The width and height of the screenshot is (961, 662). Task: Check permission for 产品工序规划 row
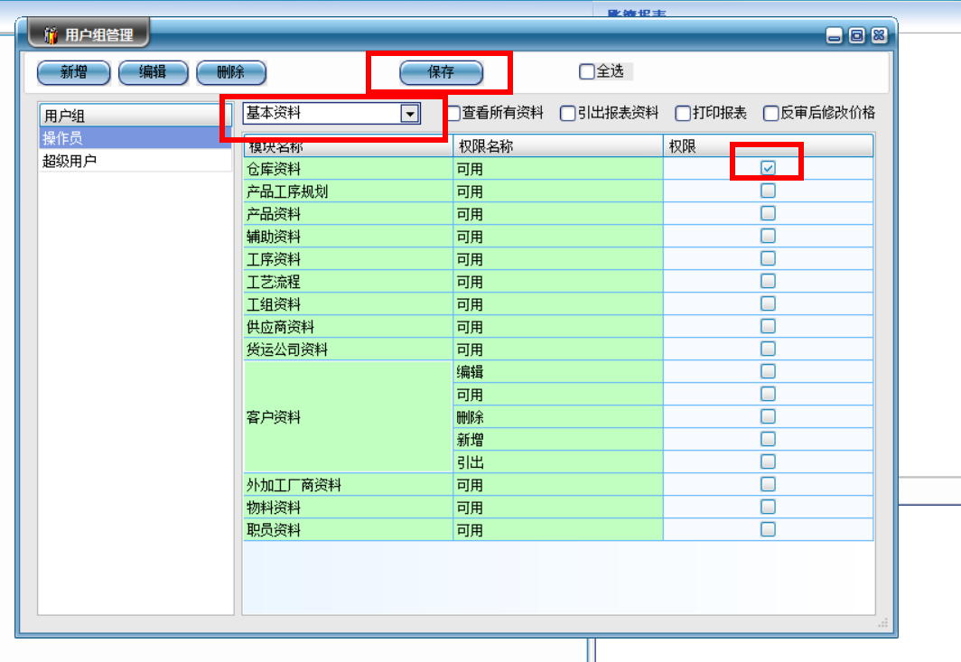point(768,191)
